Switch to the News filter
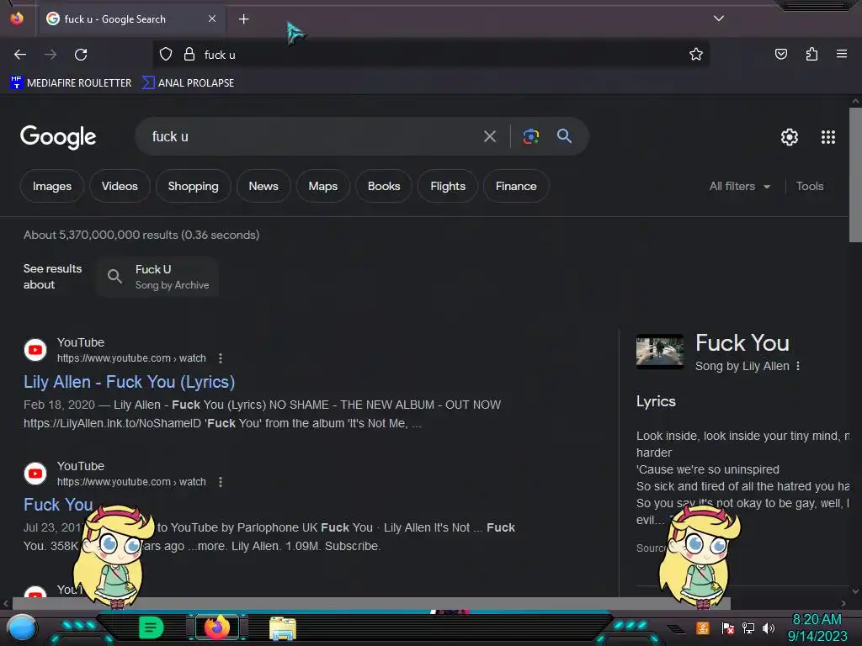The height and width of the screenshot is (646, 862). 263,186
